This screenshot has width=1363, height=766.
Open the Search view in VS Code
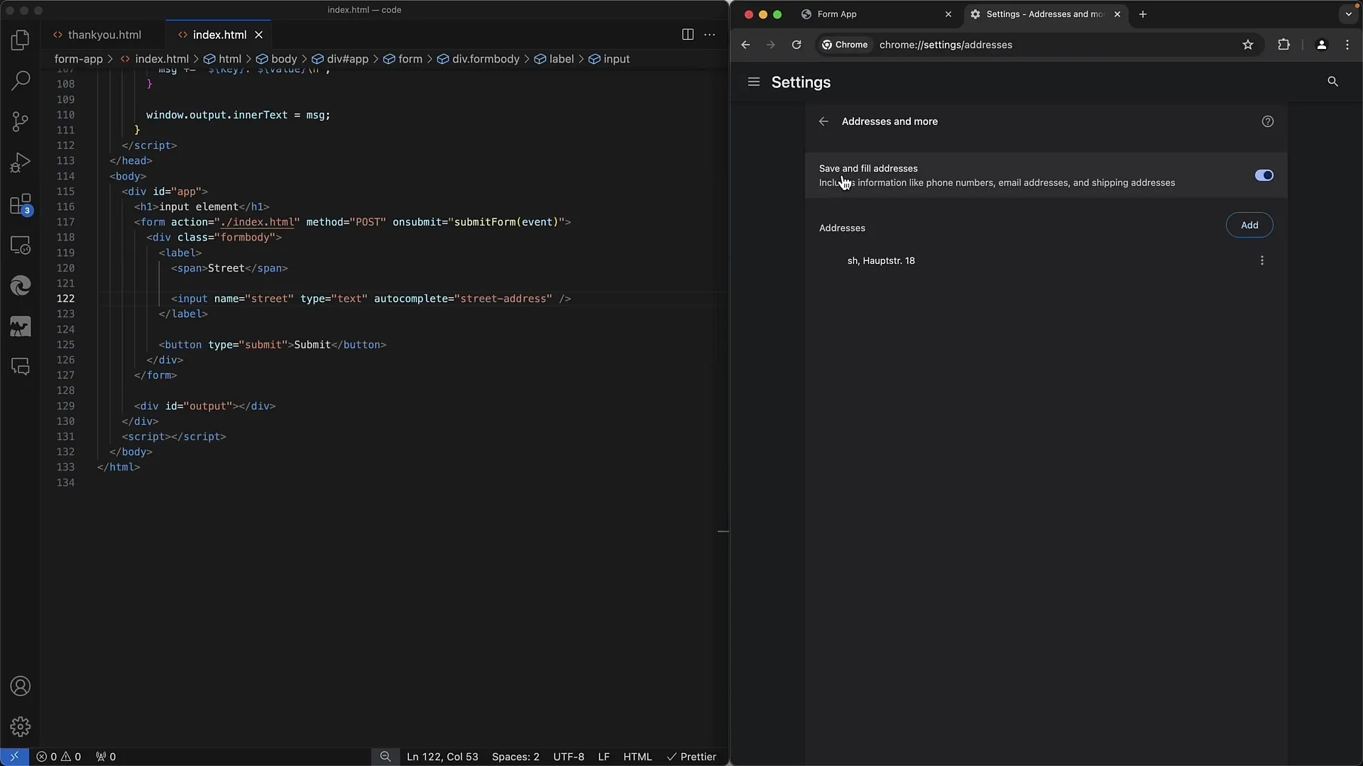click(x=21, y=81)
